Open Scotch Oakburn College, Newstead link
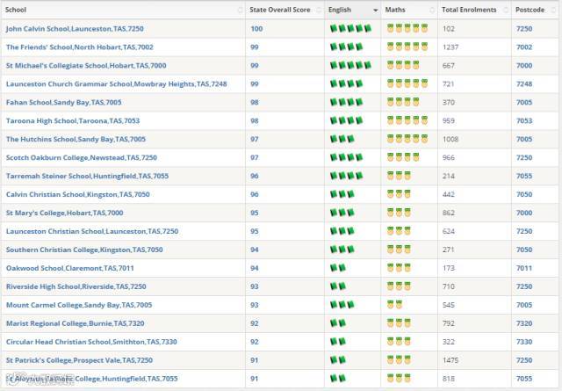This screenshot has height=391, width=562. (x=82, y=157)
